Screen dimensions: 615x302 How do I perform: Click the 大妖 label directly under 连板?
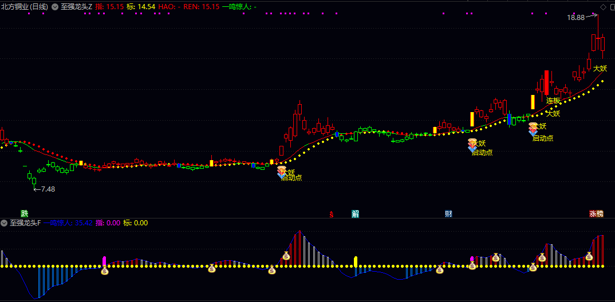pyautogui.click(x=553, y=114)
